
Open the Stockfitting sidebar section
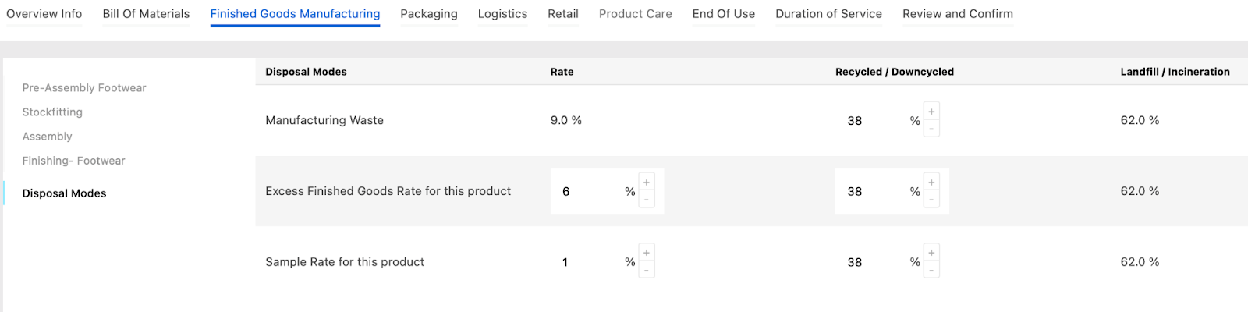[x=52, y=112]
